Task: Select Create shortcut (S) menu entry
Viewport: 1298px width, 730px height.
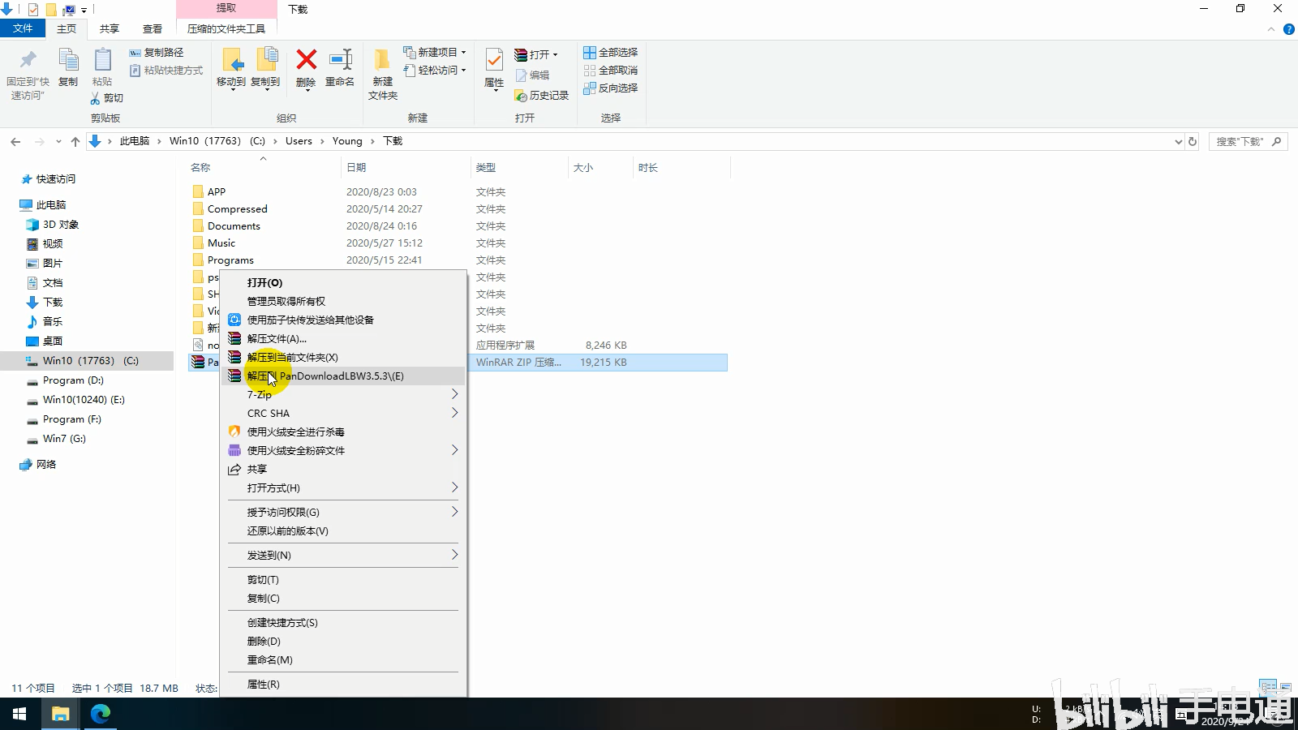Action: 344,622
